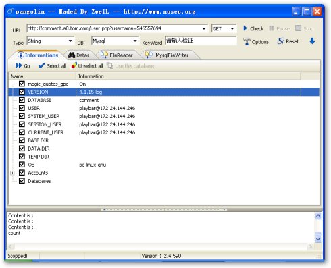This screenshot has width=331, height=268.
Task: Open Options via its tool icon
Action: (x=247, y=42)
